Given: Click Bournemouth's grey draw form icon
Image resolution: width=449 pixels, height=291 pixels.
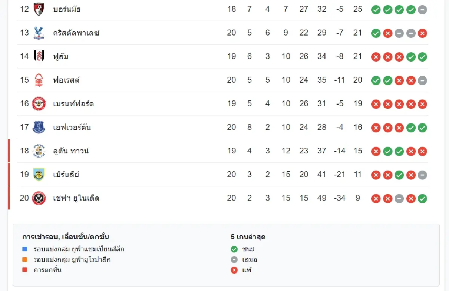Looking at the screenshot, I should click(422, 10).
